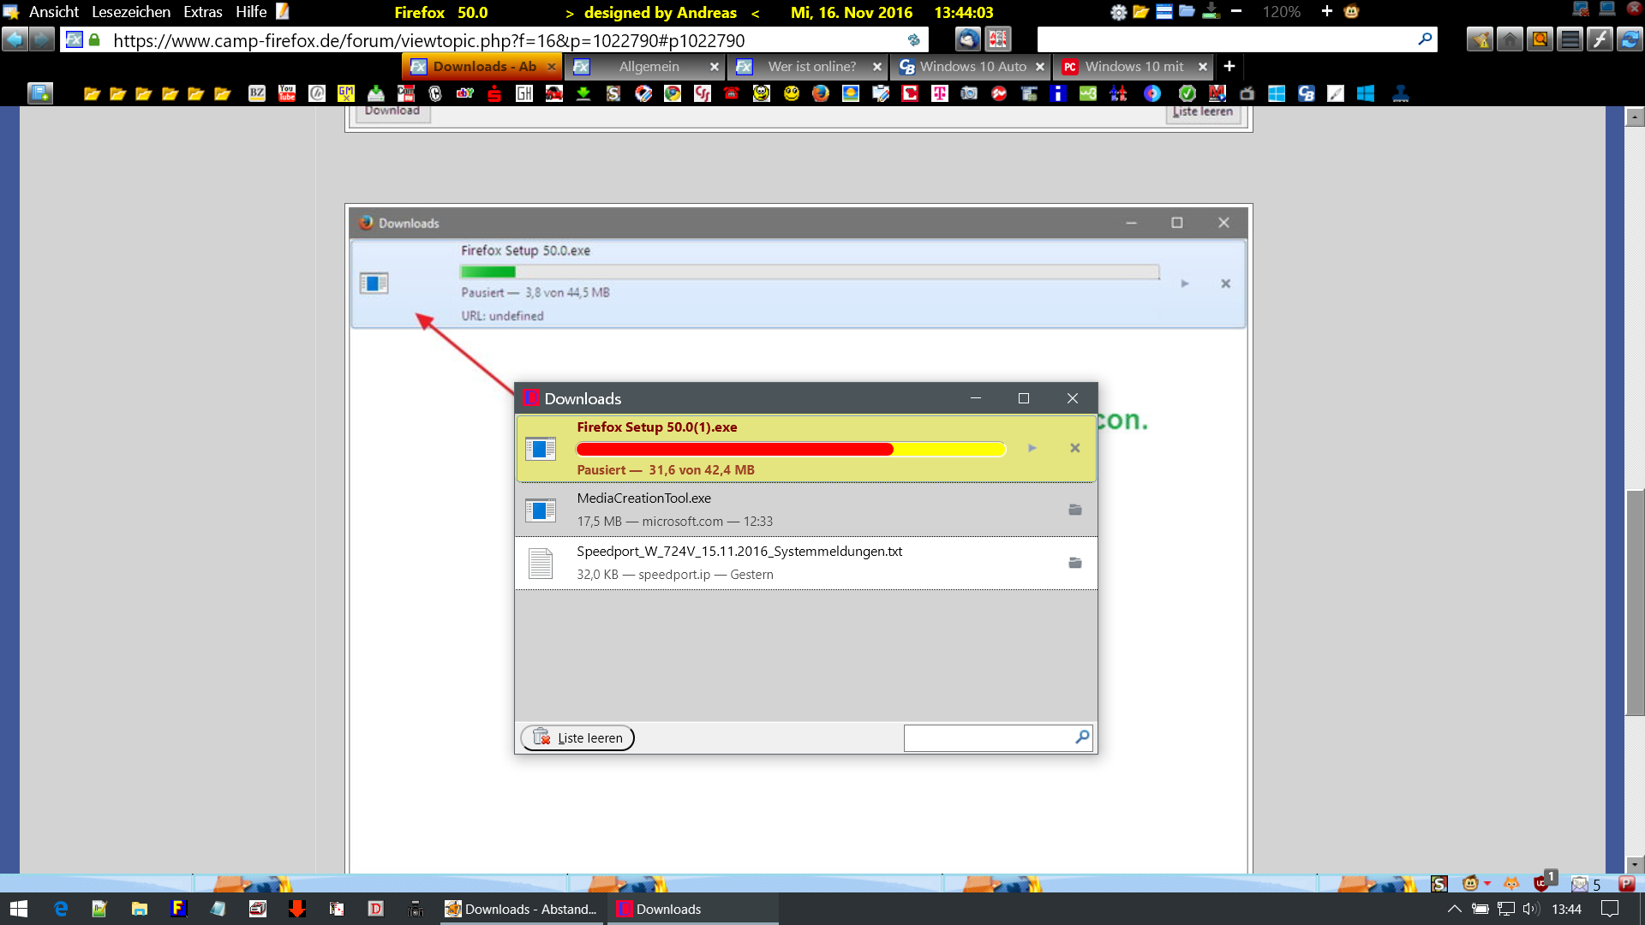
Task: Switch to the Allgemein tab
Action: 649,67
